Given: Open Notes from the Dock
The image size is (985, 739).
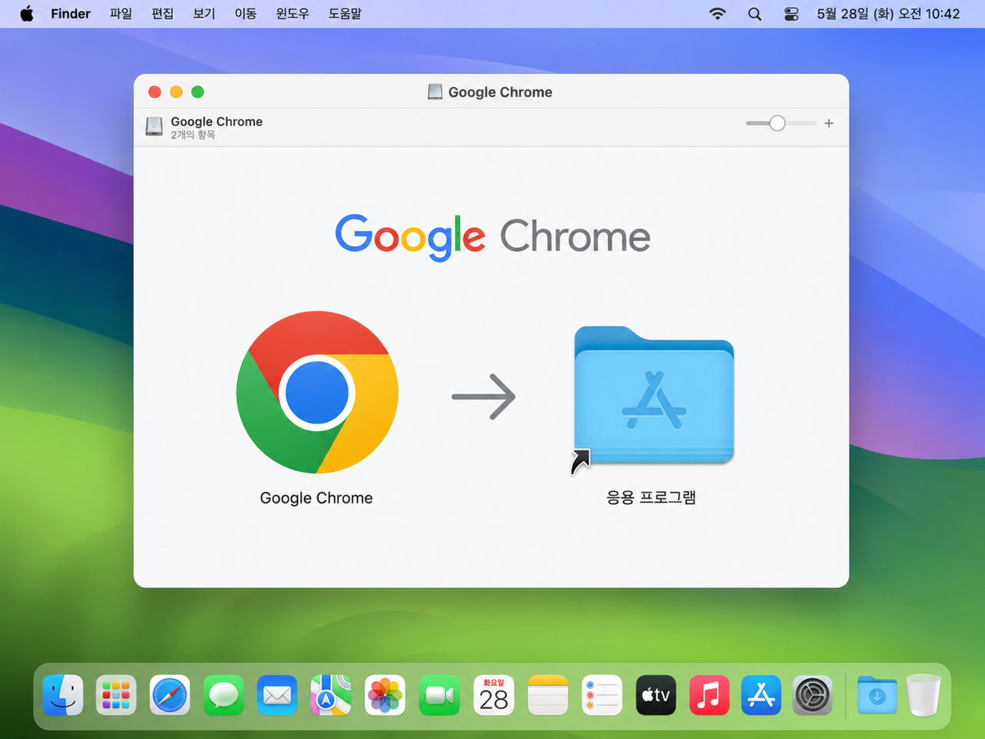Looking at the screenshot, I should point(548,696).
